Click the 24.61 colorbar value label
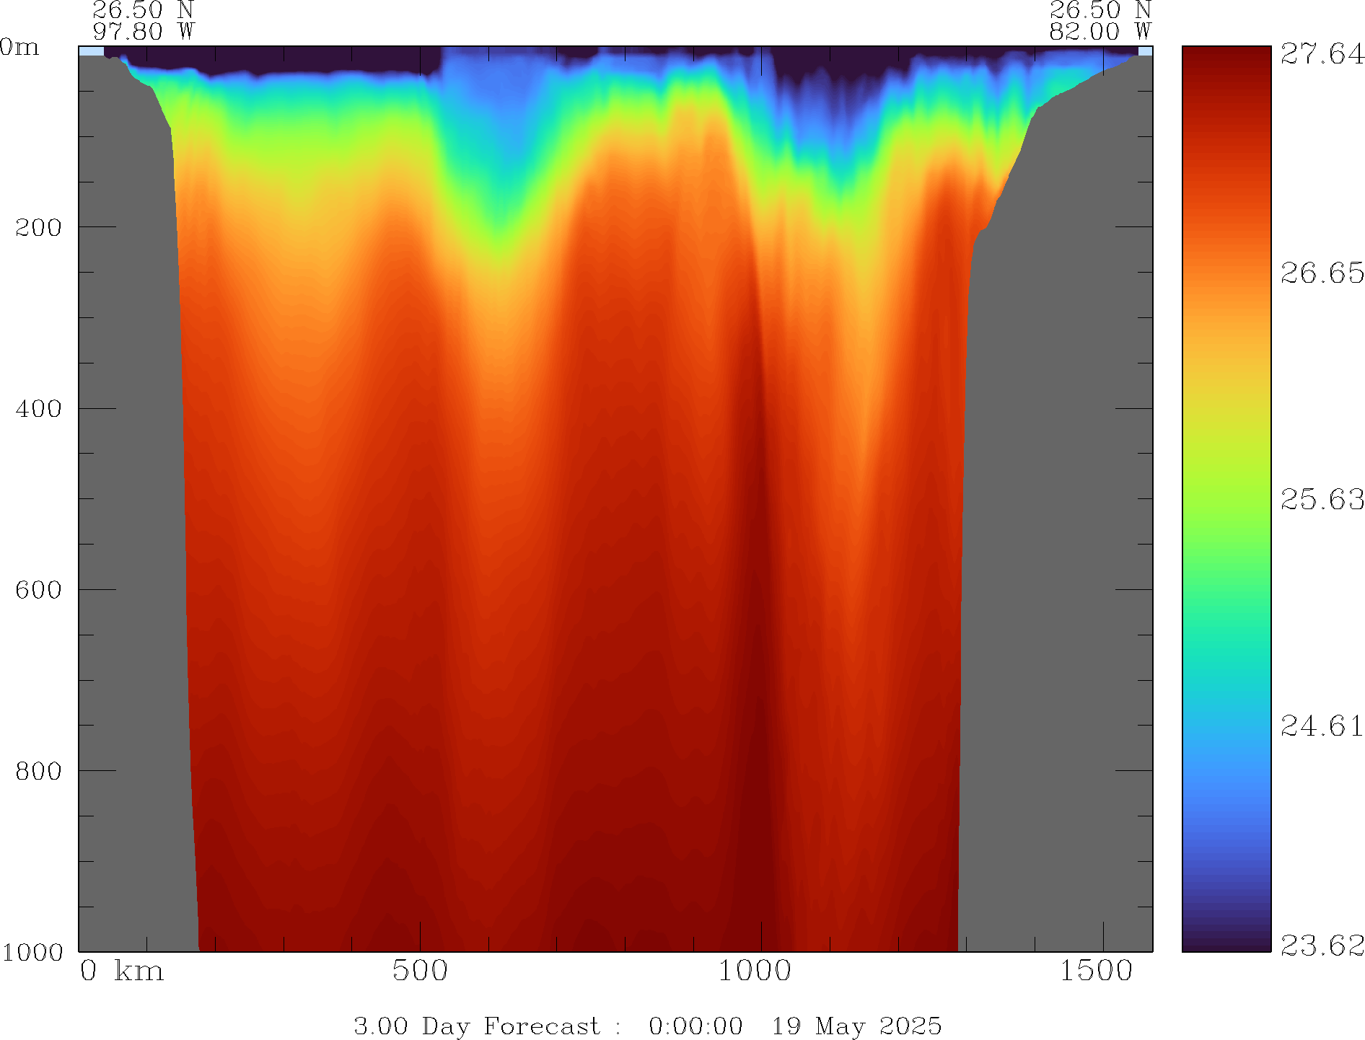The image size is (1365, 1040). (1322, 726)
